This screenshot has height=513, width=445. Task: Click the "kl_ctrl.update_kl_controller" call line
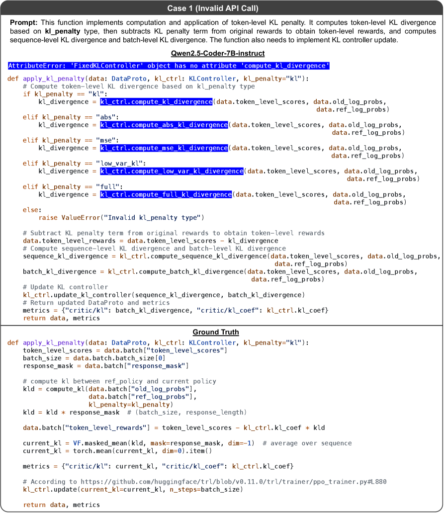[164, 295]
